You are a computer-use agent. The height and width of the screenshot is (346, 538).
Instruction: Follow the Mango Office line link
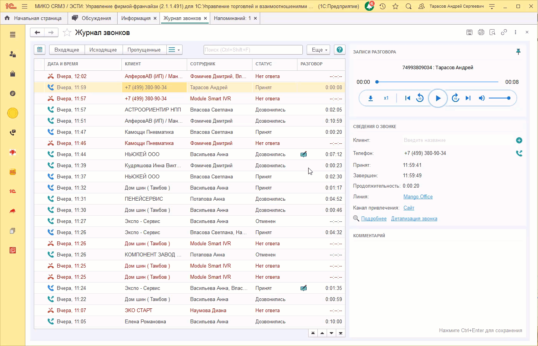point(418,197)
